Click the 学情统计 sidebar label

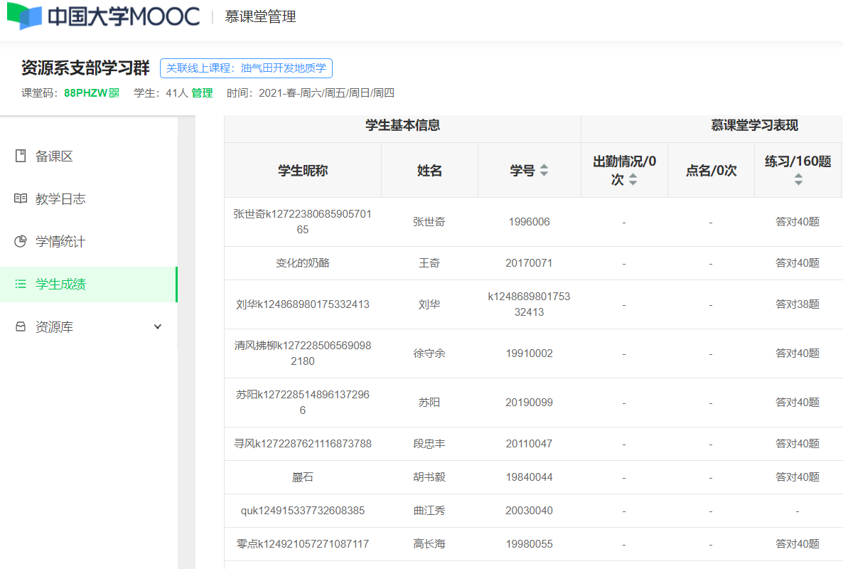tap(60, 242)
